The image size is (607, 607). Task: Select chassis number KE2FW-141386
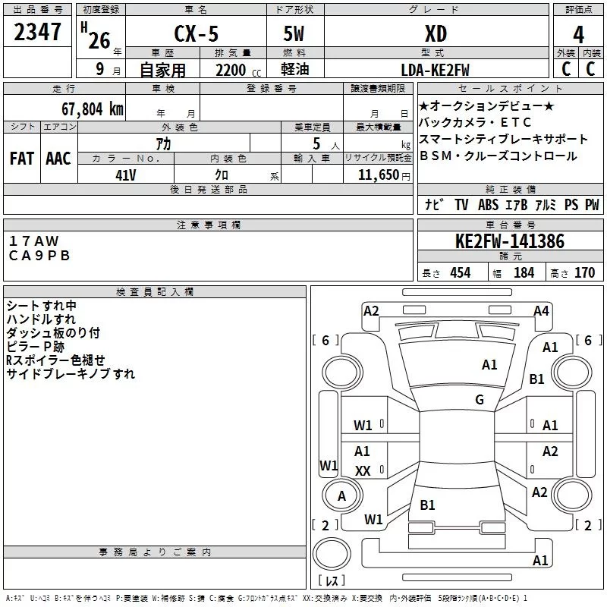click(x=509, y=241)
